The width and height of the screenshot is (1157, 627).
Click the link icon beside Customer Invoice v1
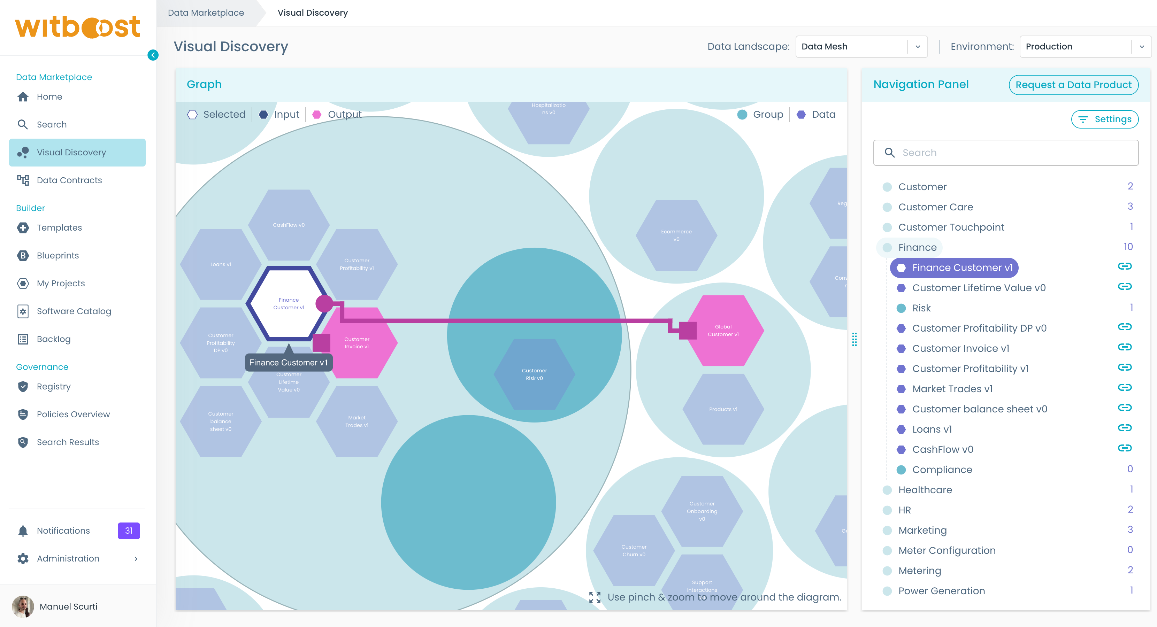click(x=1124, y=347)
